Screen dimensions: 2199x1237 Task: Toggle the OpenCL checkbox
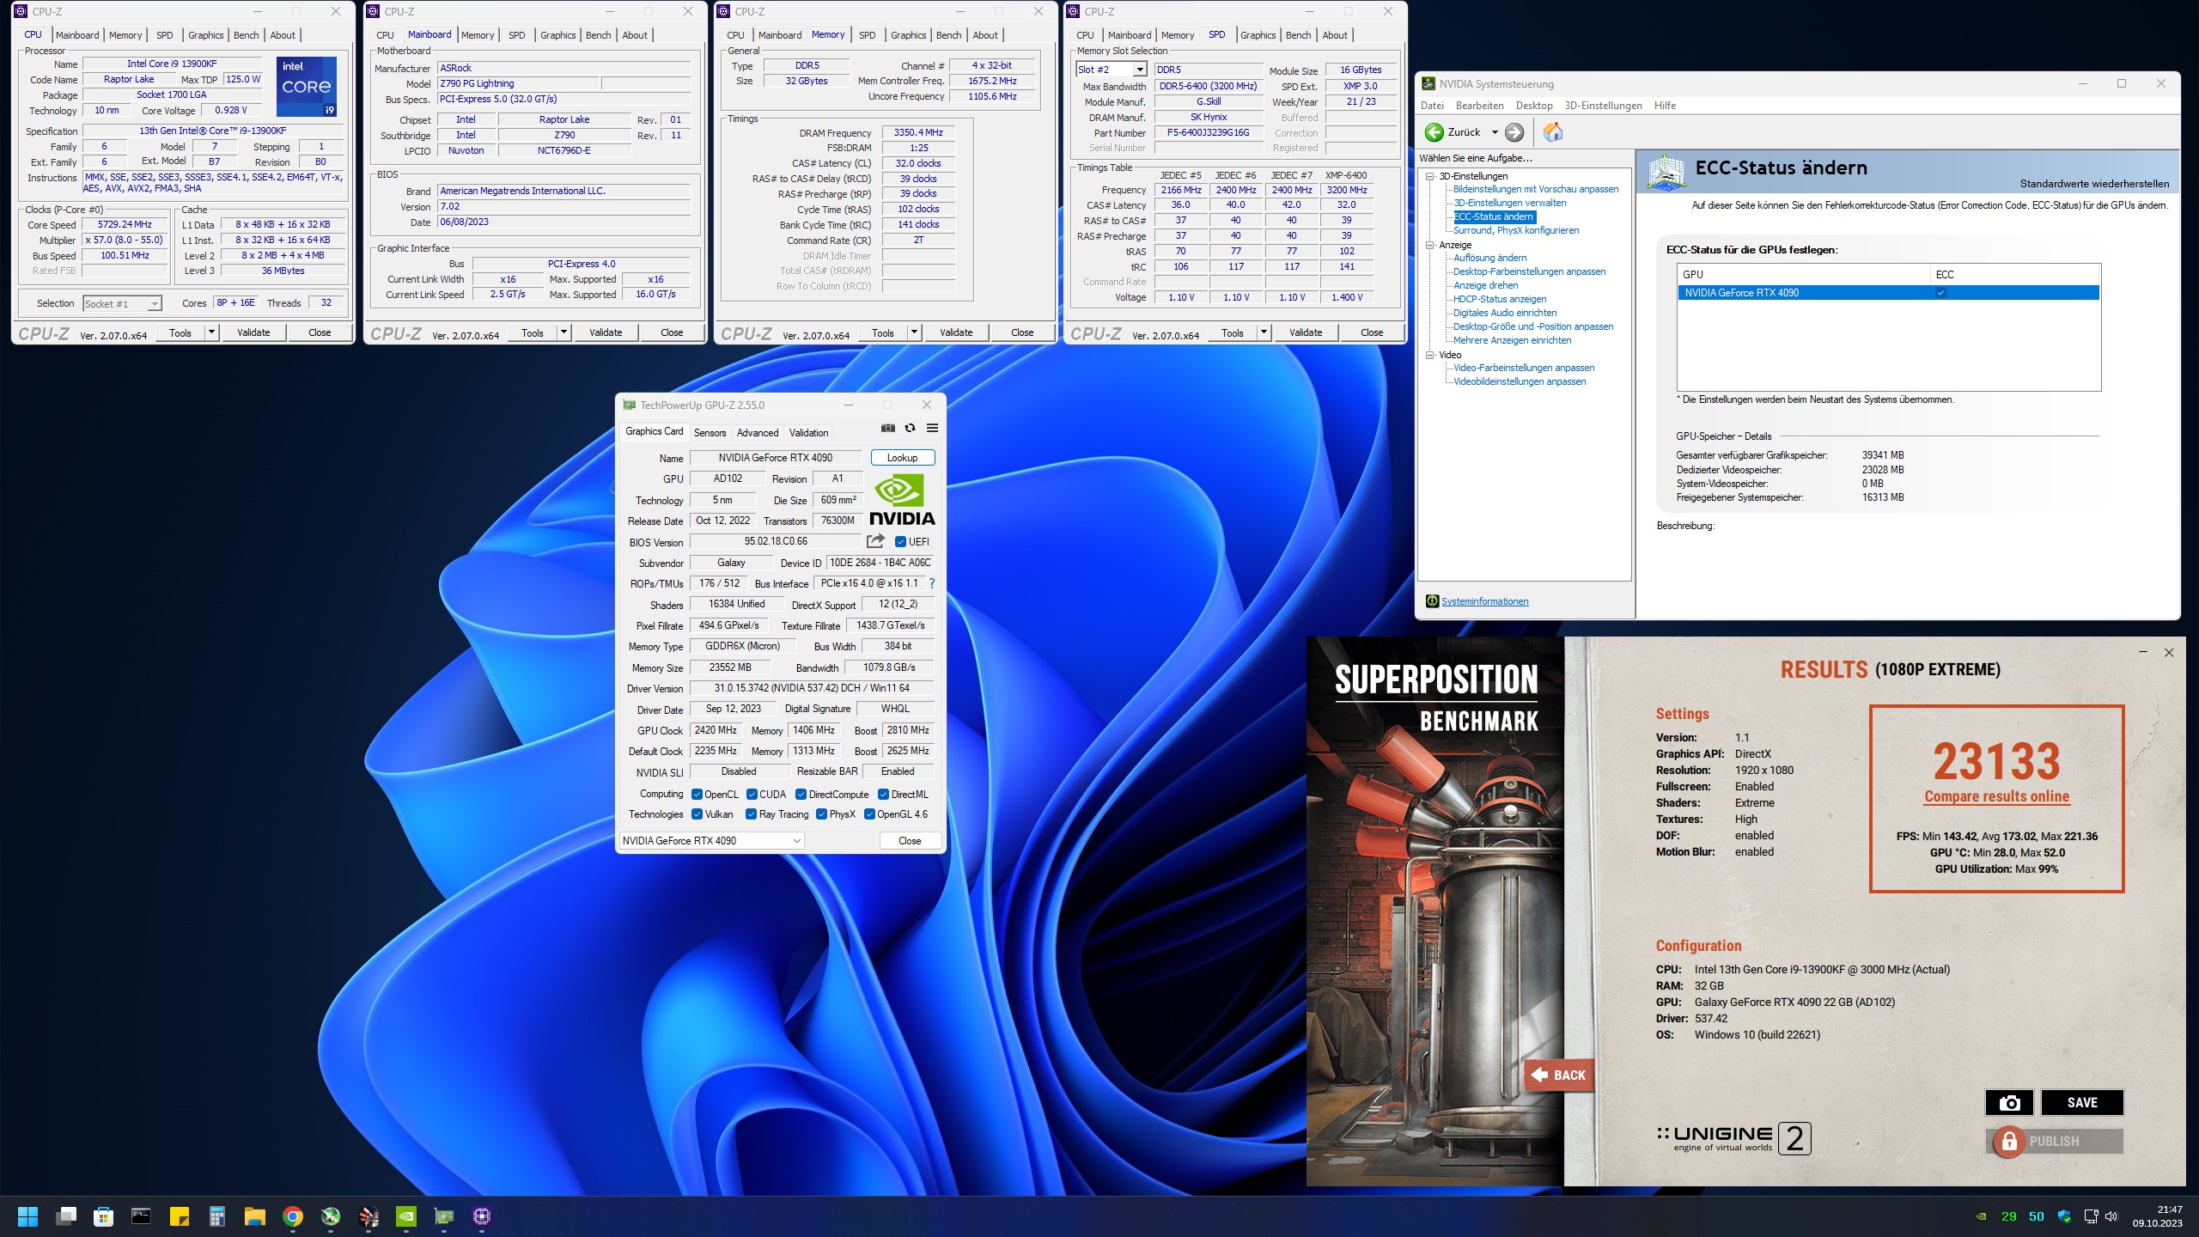pyautogui.click(x=697, y=795)
